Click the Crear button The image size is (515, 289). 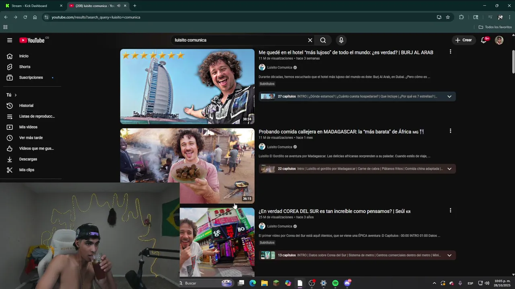[x=463, y=40]
